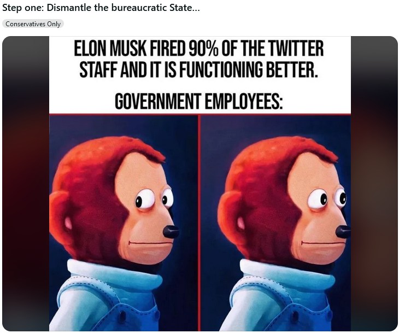Open the left monkey puppet panel
The height and width of the screenshot is (333, 399).
[x=124, y=223]
